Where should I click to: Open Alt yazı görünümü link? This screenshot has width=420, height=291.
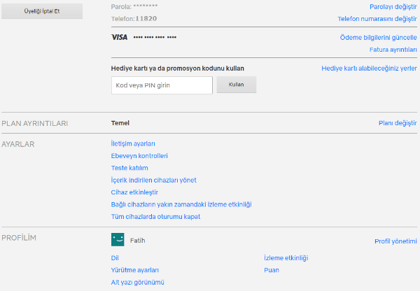[137, 282]
